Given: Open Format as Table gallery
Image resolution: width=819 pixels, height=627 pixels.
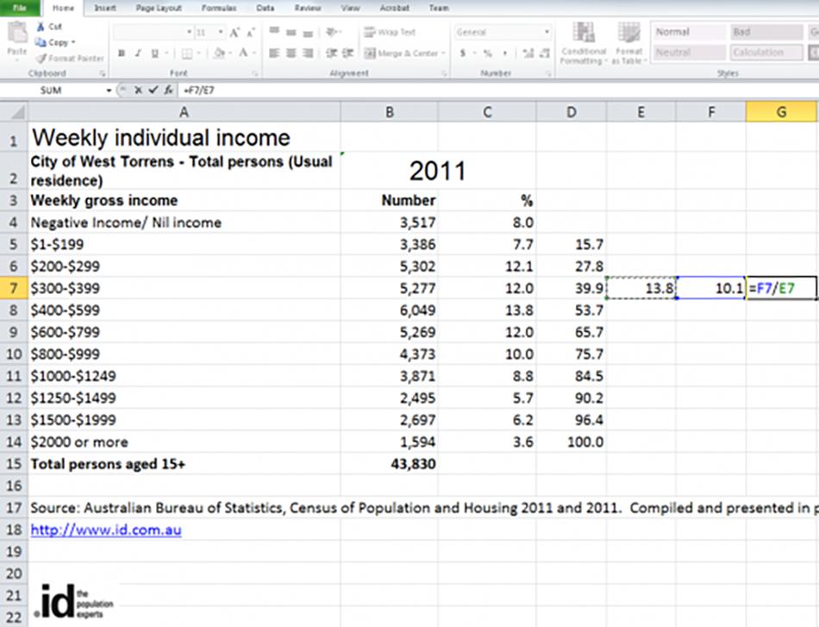Looking at the screenshot, I should 628,43.
